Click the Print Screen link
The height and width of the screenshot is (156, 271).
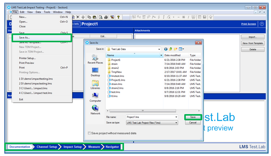click(x=248, y=24)
